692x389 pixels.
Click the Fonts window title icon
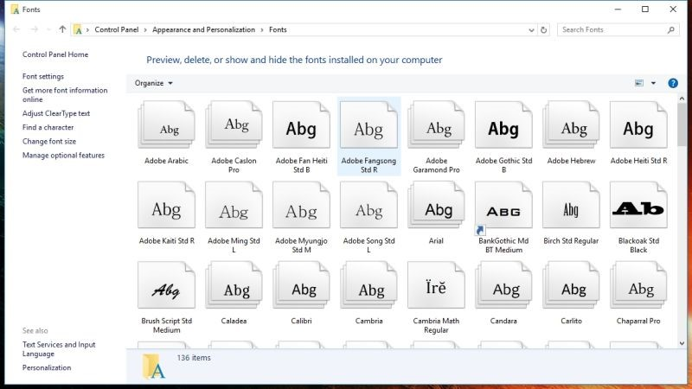pyautogui.click(x=16, y=10)
